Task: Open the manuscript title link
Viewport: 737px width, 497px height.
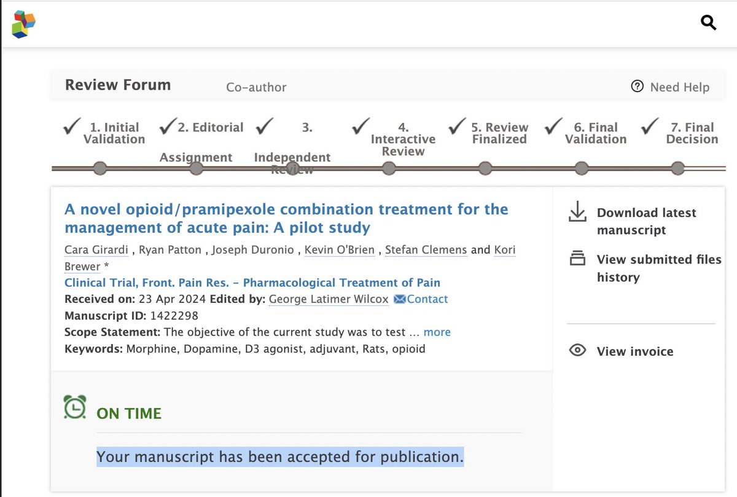Action: tap(286, 218)
